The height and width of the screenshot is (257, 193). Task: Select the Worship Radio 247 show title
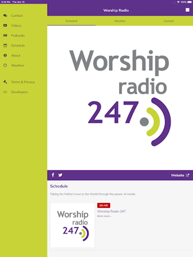click(x=112, y=211)
